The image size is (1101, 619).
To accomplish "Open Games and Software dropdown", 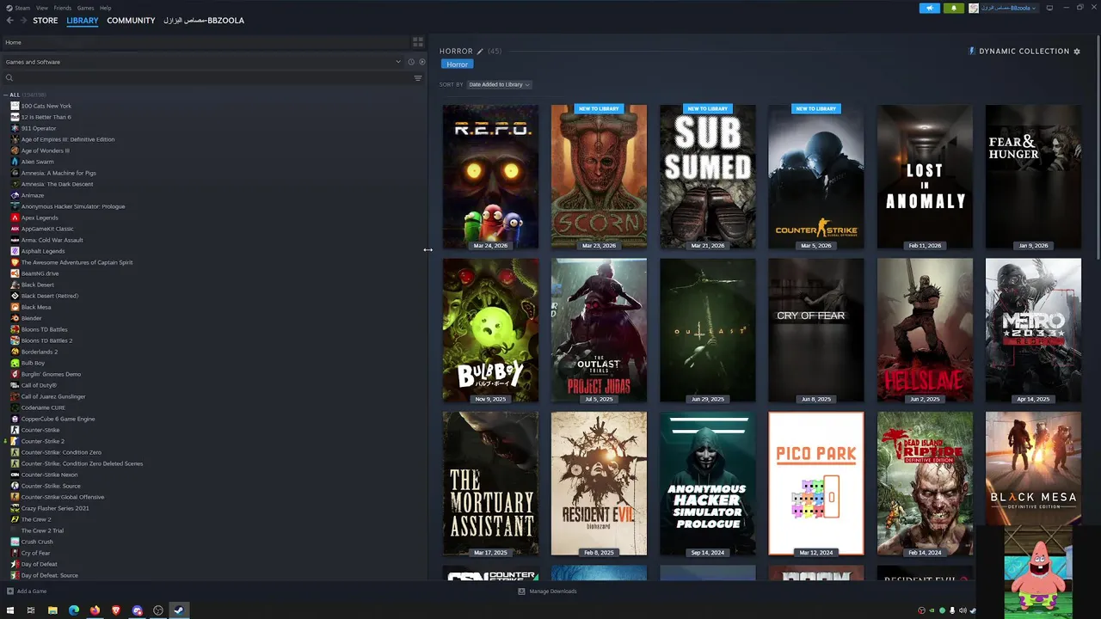I will (x=204, y=62).
